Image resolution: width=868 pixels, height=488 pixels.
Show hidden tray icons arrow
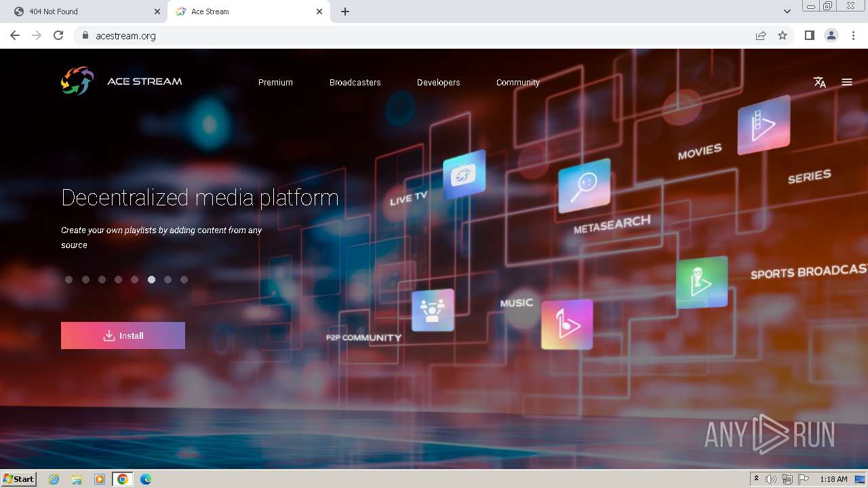pyautogui.click(x=756, y=479)
